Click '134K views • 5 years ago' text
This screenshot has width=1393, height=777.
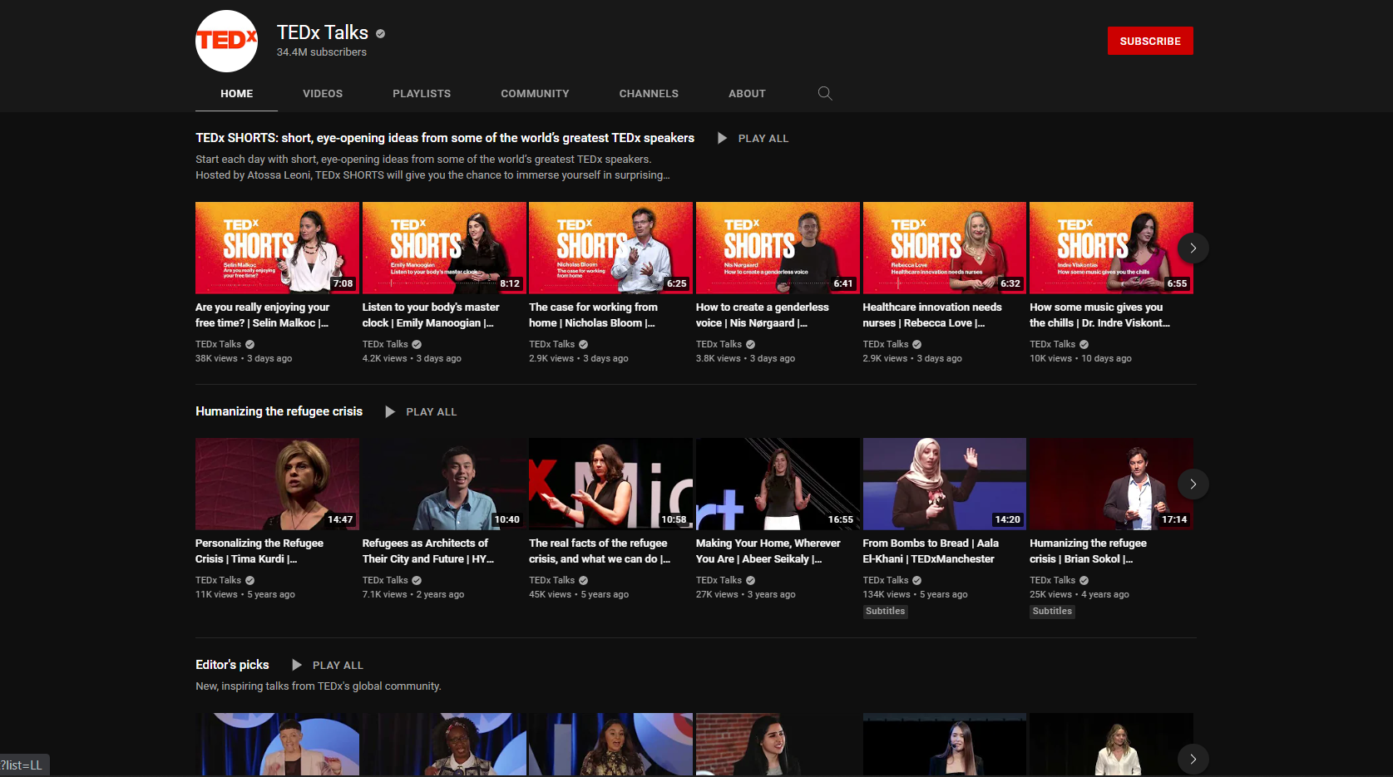(x=915, y=594)
